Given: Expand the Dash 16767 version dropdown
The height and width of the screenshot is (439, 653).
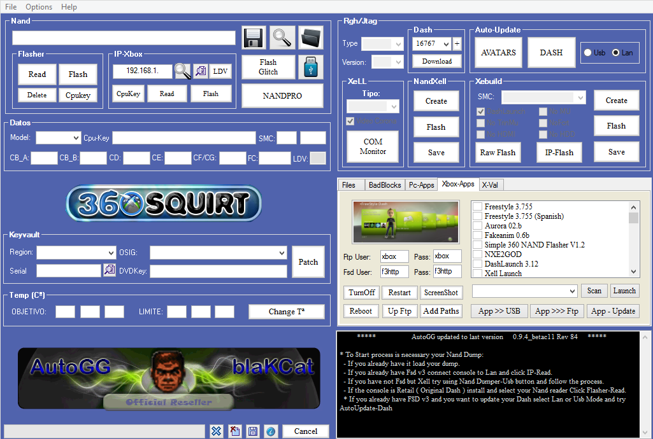Looking at the screenshot, I should pos(446,44).
